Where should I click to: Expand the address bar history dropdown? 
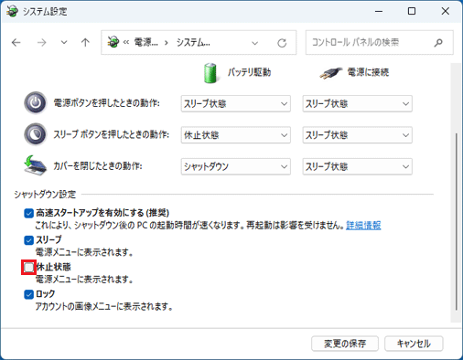point(255,43)
